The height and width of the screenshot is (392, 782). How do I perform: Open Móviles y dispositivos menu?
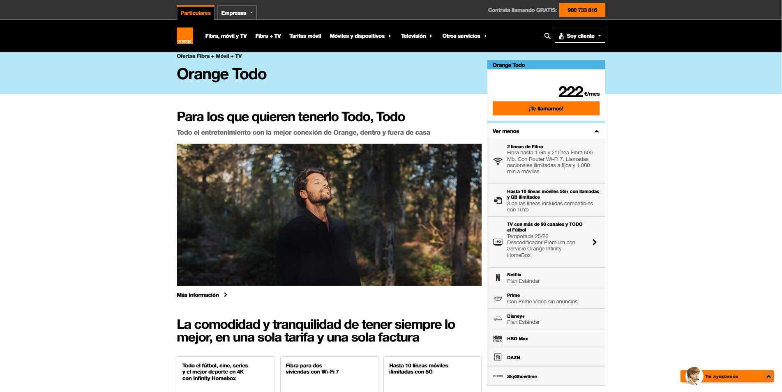tap(360, 36)
